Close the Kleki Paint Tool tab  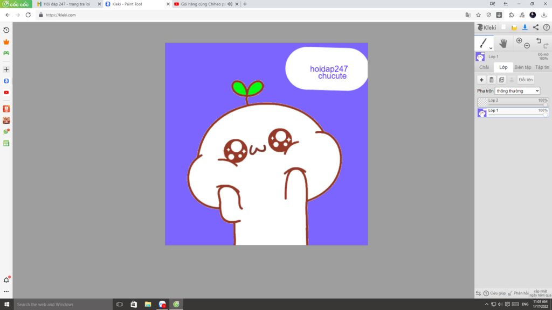click(168, 4)
